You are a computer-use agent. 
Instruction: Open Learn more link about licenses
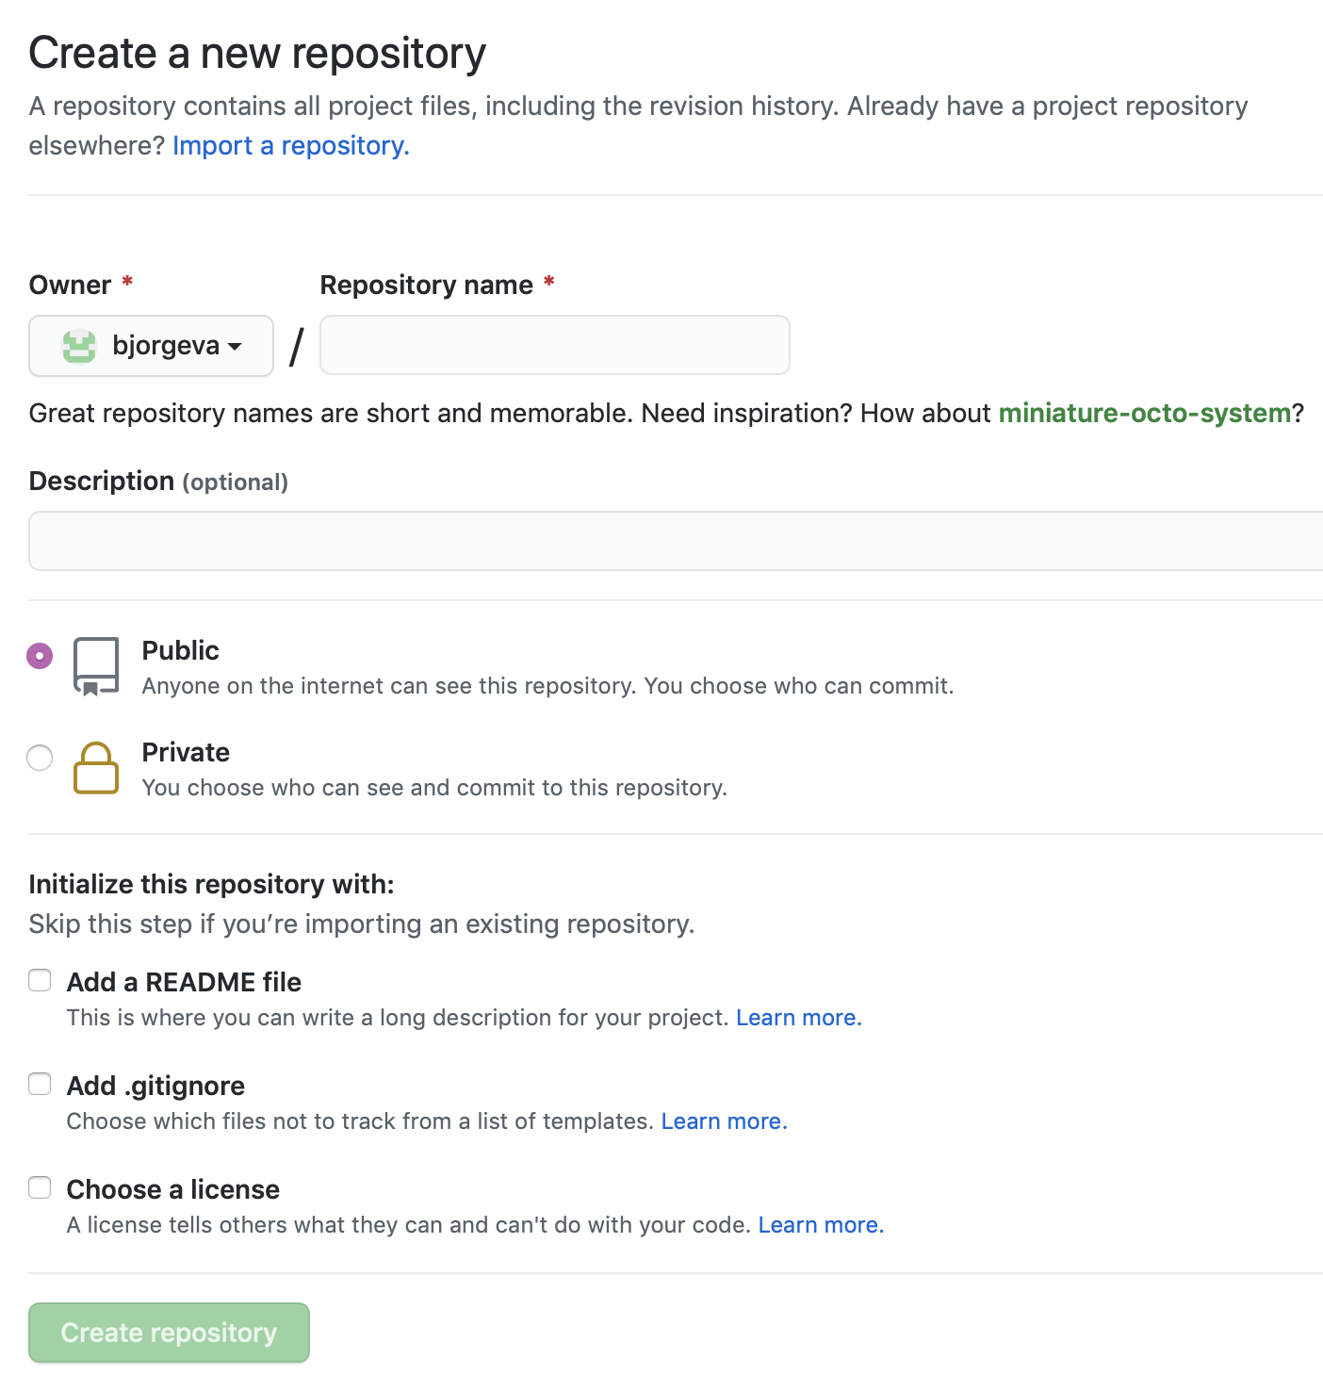pyautogui.click(x=822, y=1225)
